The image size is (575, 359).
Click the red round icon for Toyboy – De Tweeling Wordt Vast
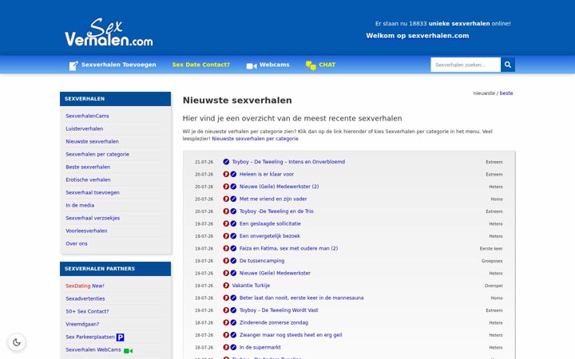tap(226, 310)
